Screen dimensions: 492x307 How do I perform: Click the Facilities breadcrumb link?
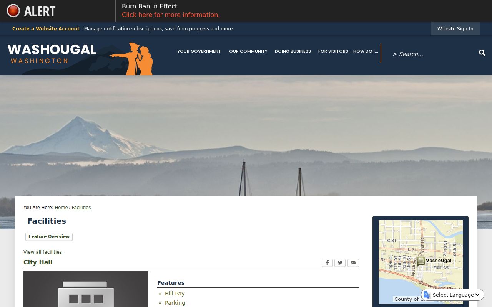(x=81, y=208)
